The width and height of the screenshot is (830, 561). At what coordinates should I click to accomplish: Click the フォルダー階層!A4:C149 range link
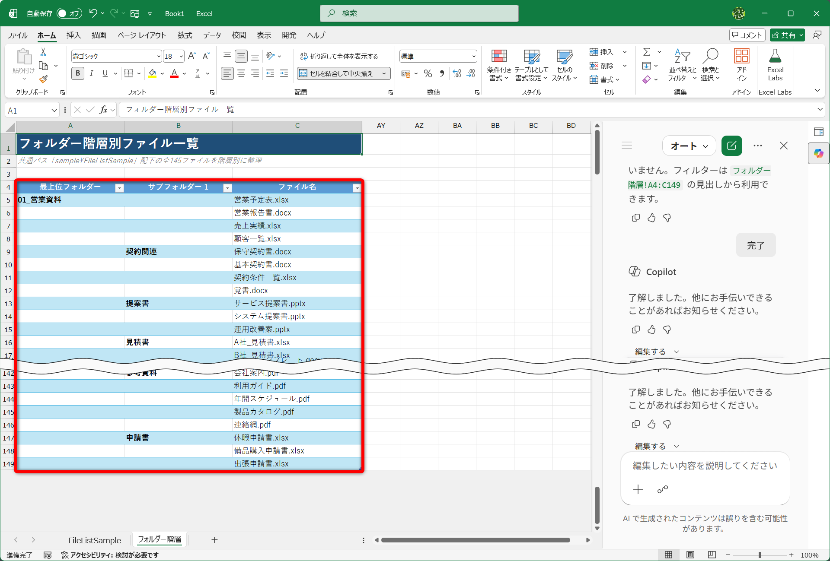pos(699,177)
